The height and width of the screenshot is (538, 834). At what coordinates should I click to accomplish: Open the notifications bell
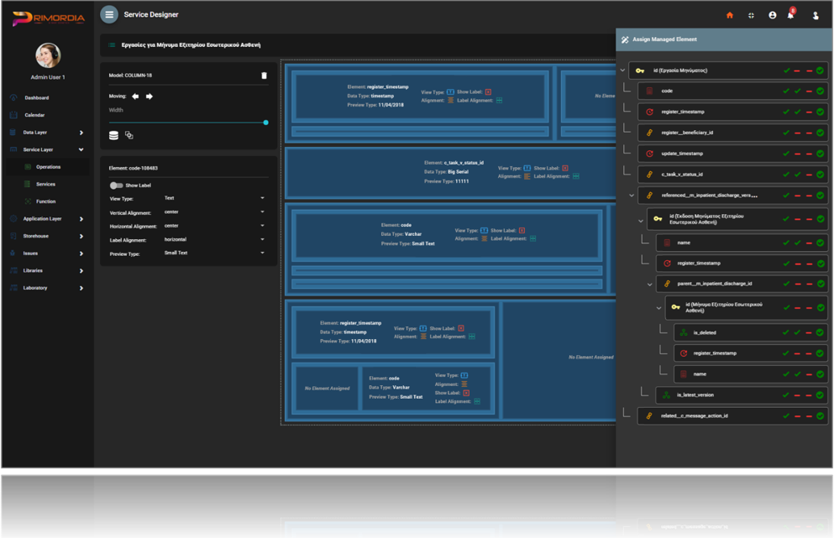(x=790, y=15)
